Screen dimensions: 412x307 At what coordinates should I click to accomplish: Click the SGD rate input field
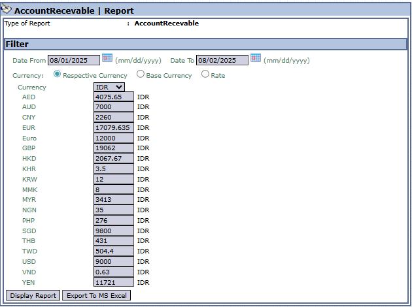[114, 231]
